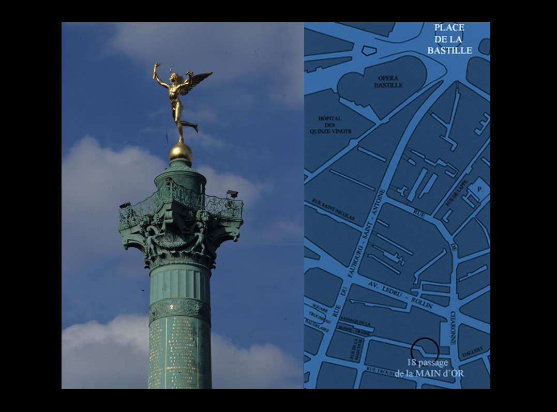Click the RUE SAINT-NICOLAS street label
The width and height of the screenshot is (557, 412).
pyautogui.click(x=333, y=210)
